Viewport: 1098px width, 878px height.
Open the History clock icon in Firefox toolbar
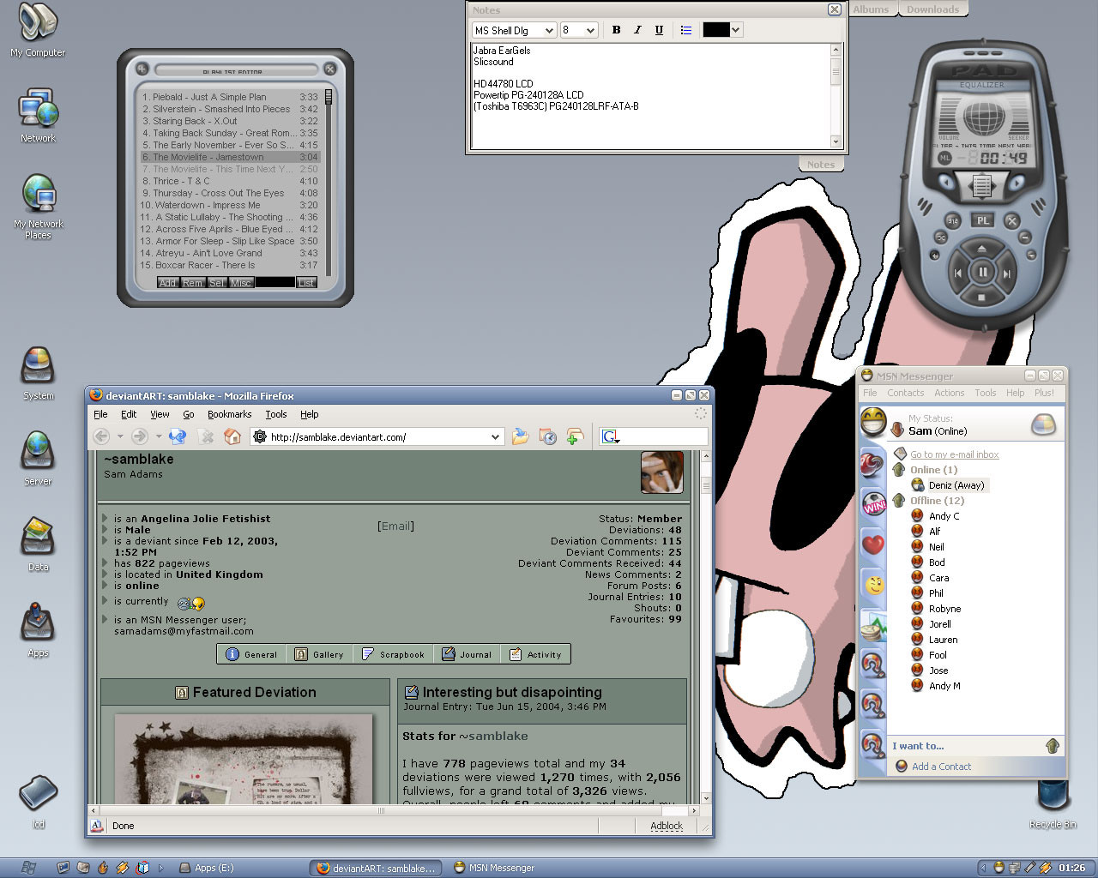coord(547,436)
